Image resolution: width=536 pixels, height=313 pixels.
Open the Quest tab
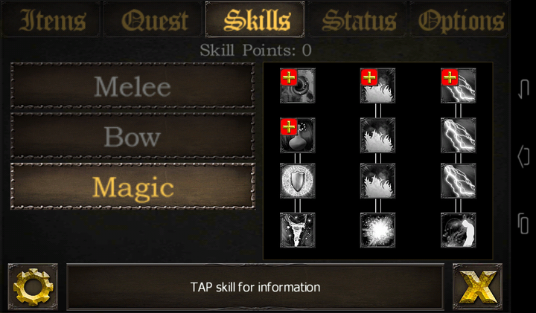point(153,19)
